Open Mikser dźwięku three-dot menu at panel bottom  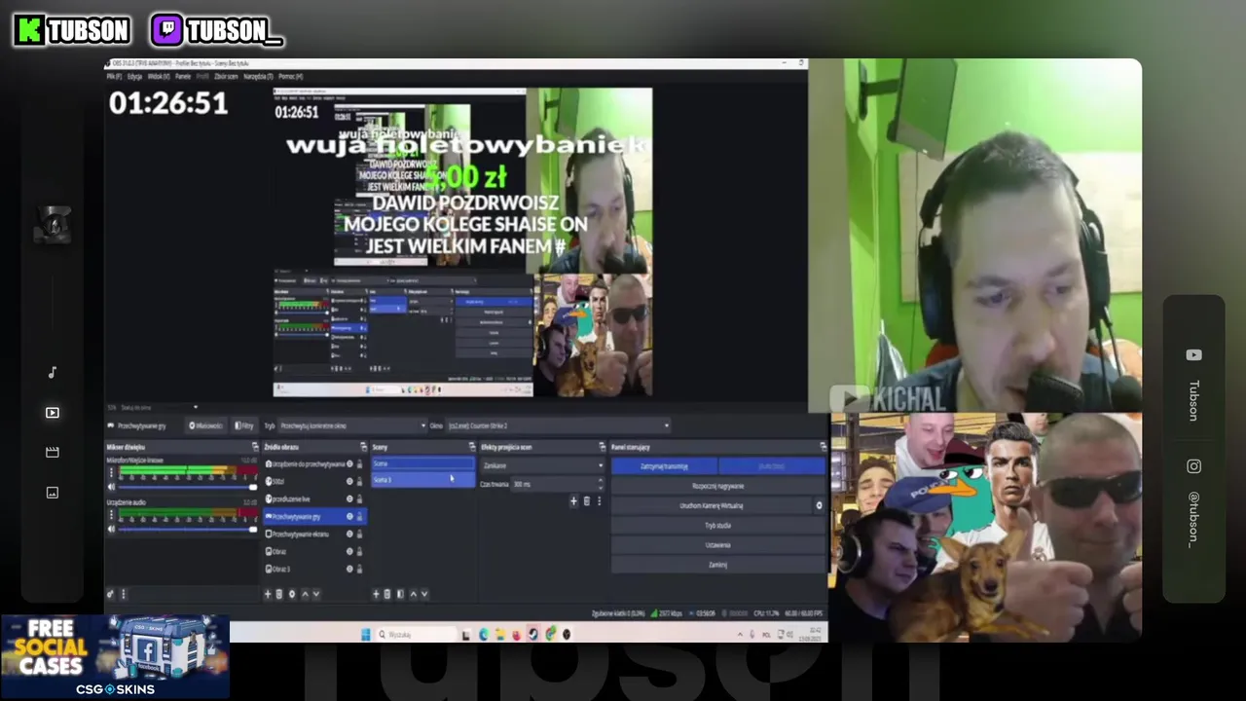coord(123,594)
